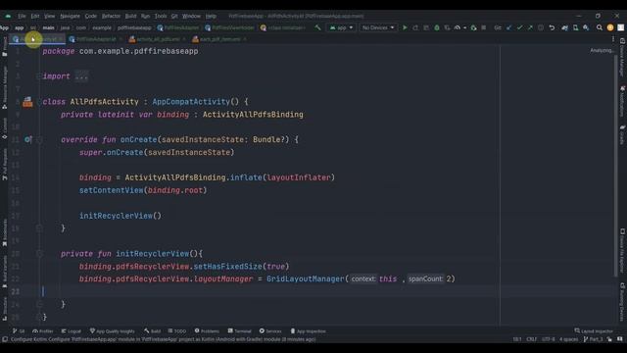
Task: Open the Git menu
Action: [174, 16]
